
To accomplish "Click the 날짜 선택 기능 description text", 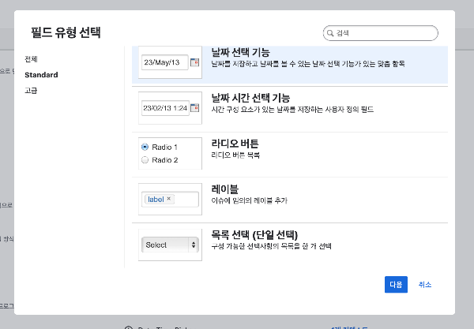I will point(308,64).
